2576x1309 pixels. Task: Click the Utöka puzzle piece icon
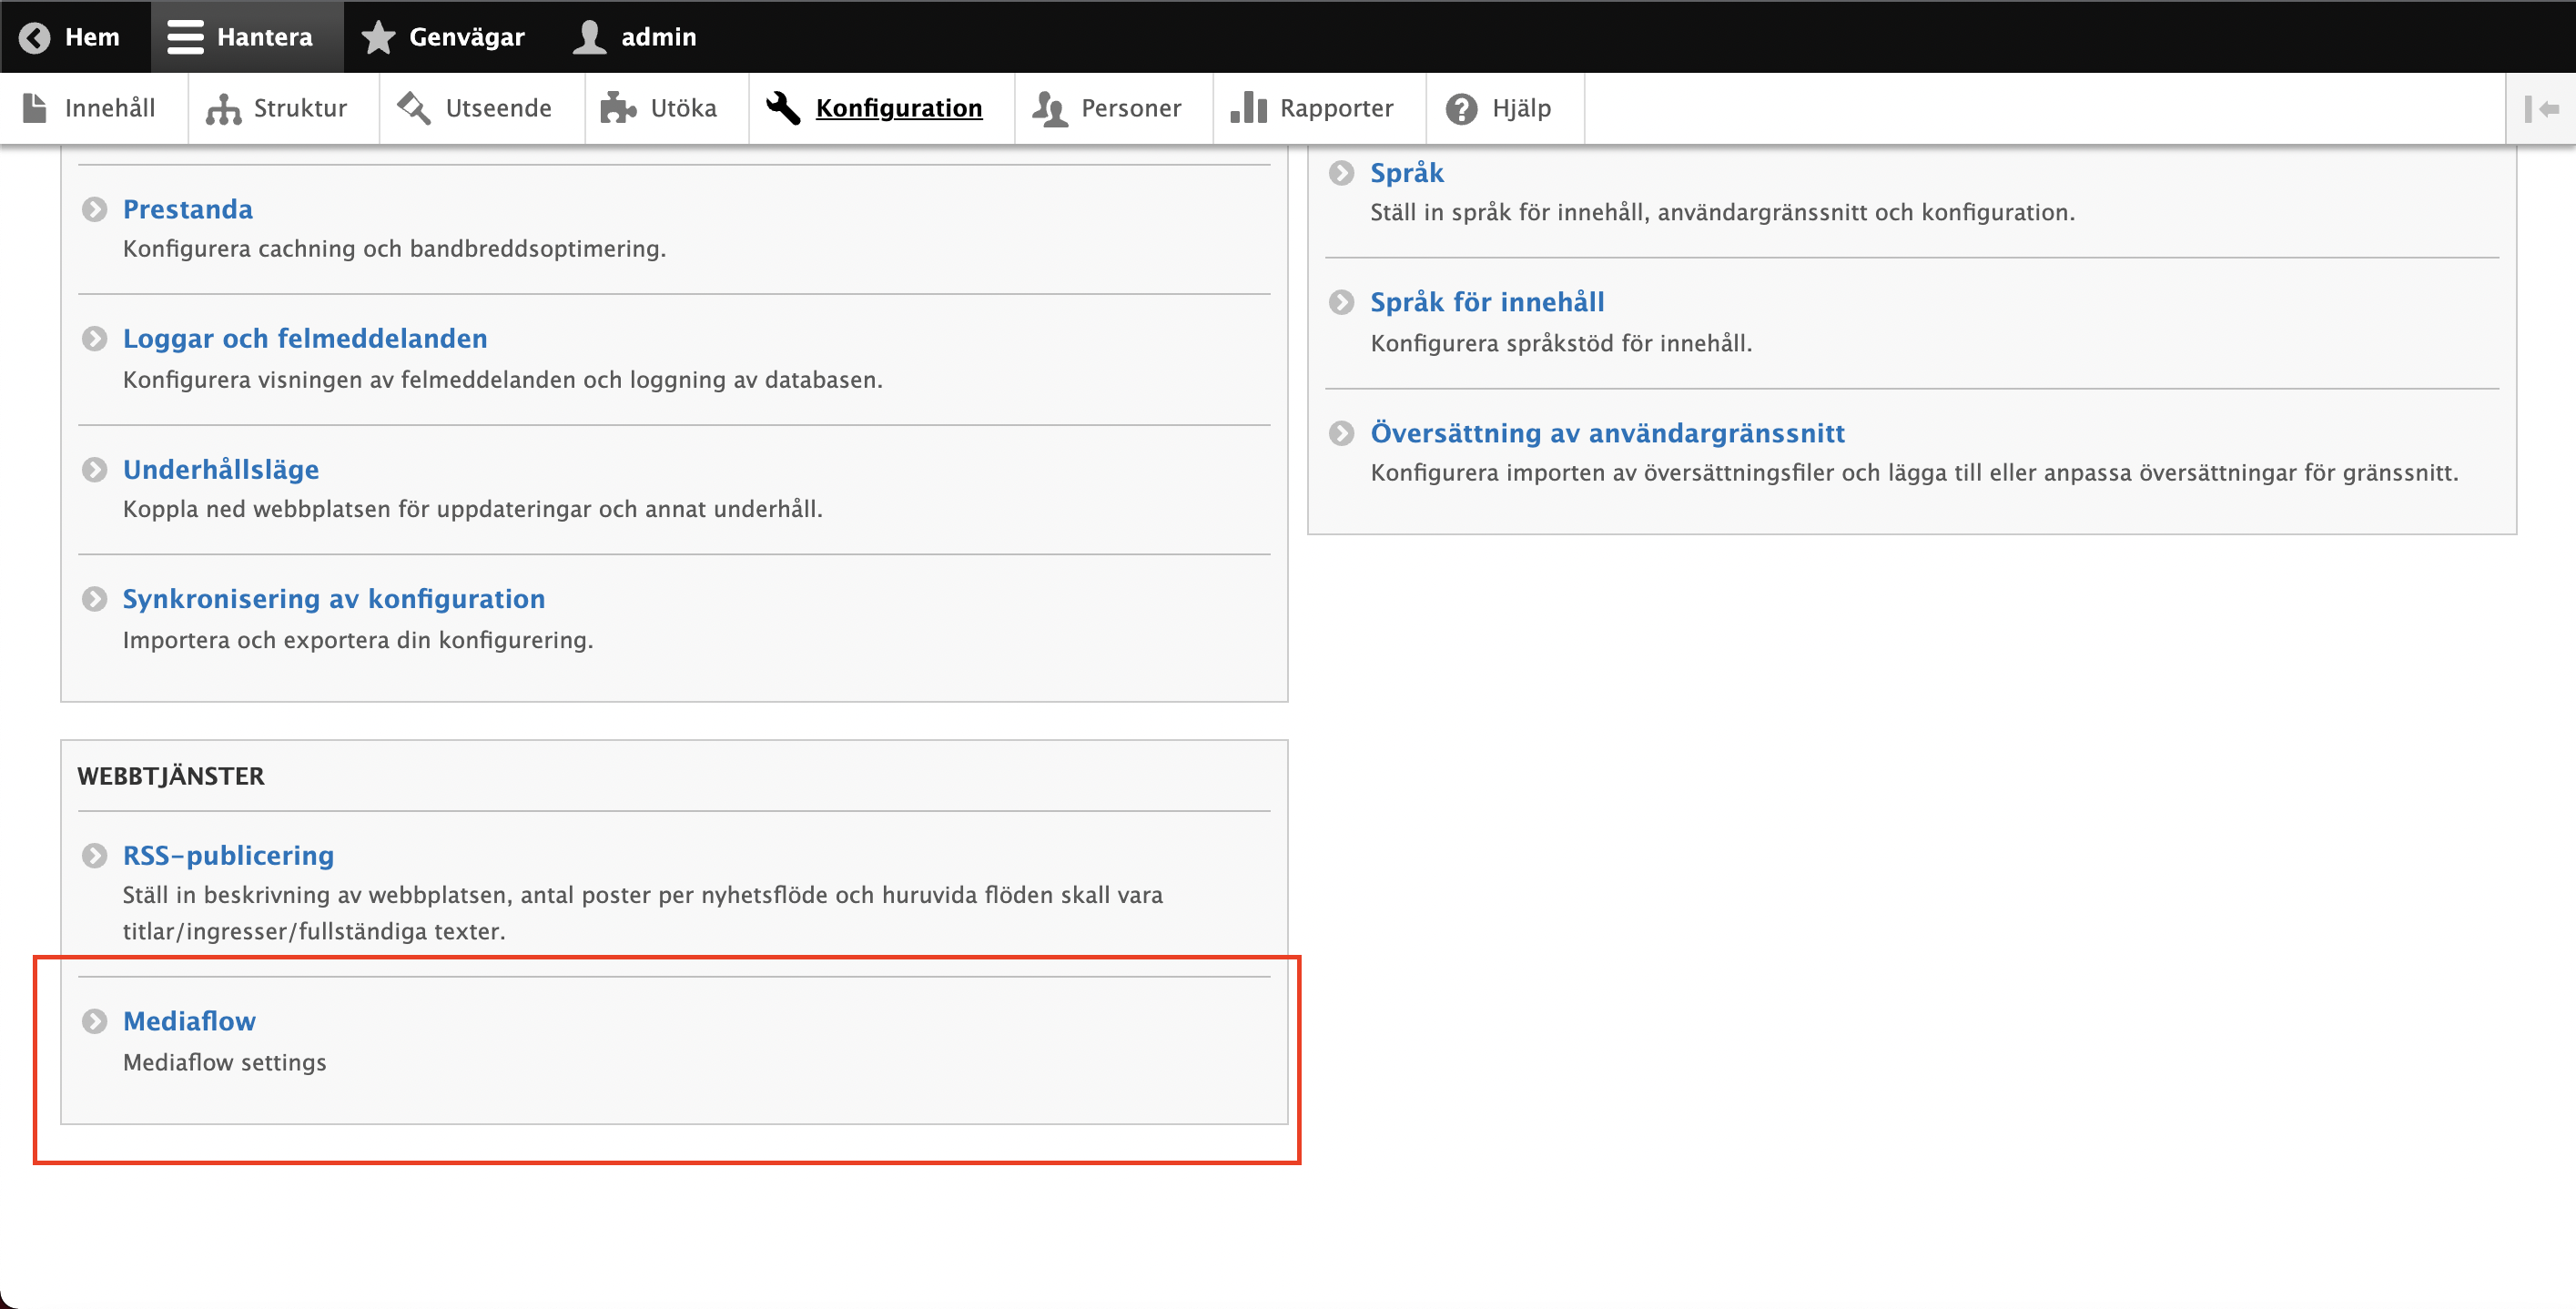coord(618,108)
